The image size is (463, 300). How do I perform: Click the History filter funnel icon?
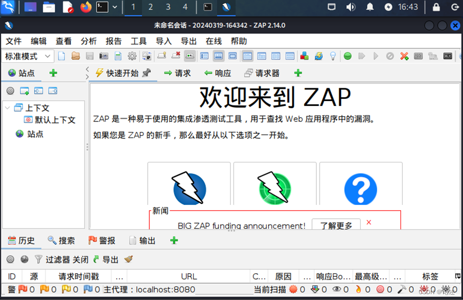pos(39,259)
